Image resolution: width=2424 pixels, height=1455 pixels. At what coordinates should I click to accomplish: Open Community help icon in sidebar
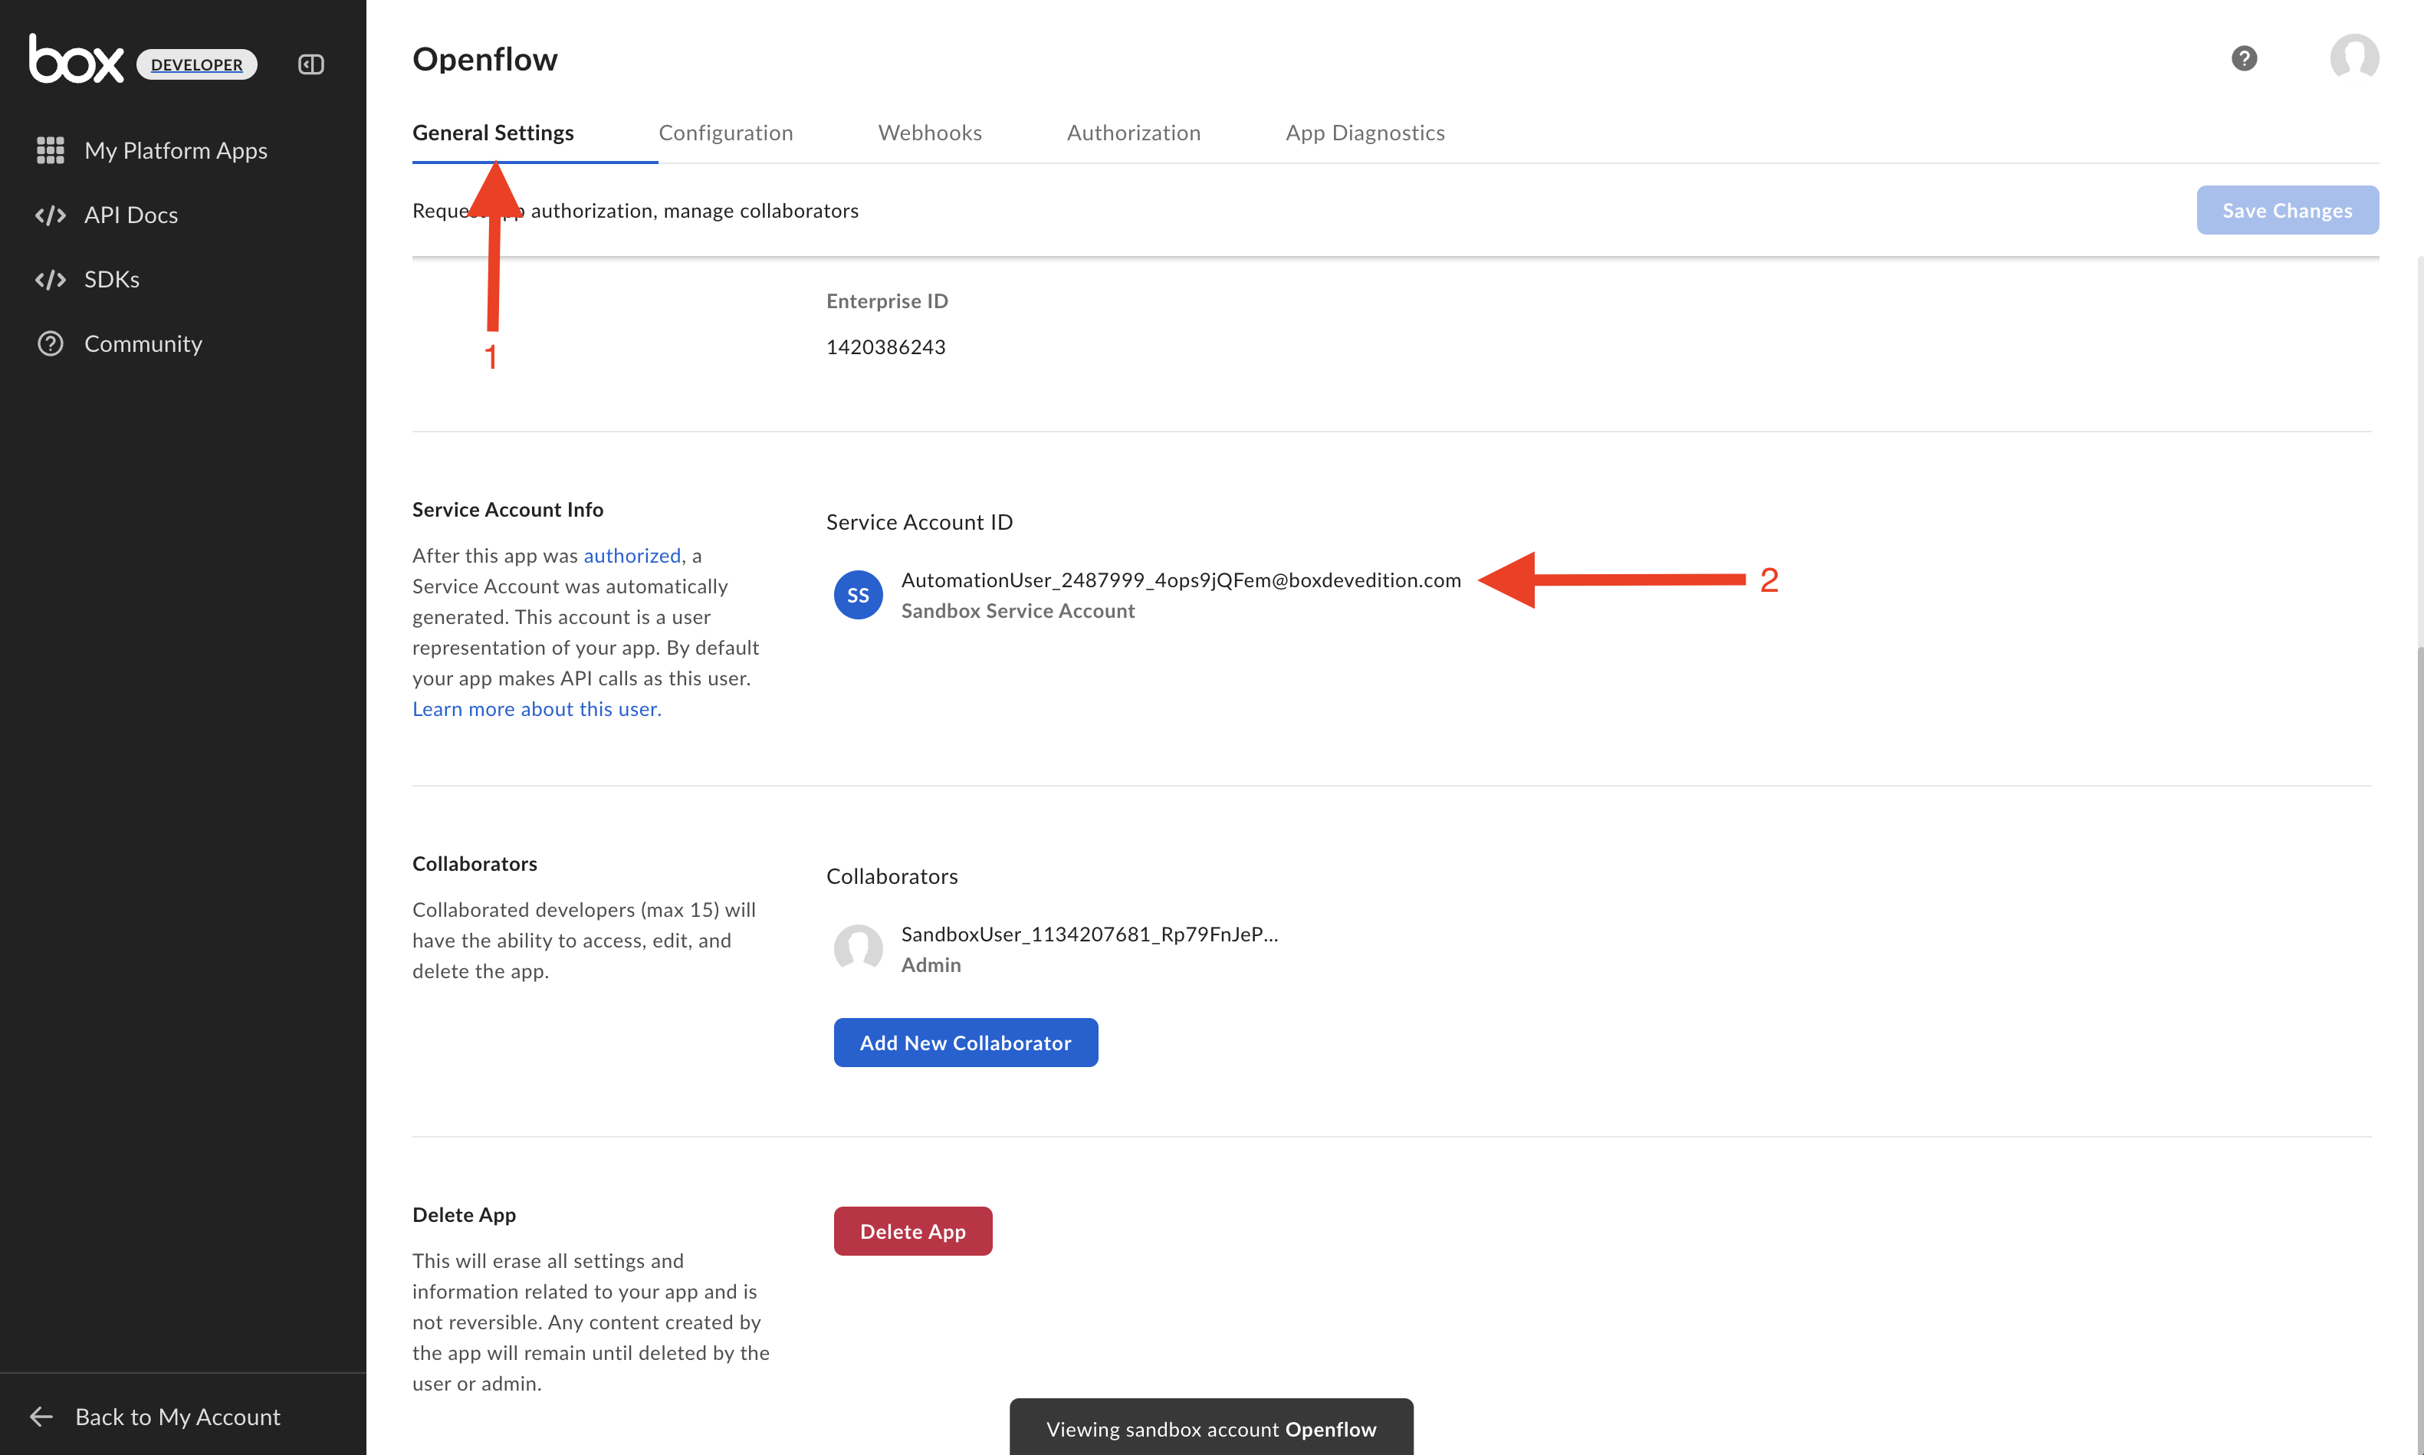(x=50, y=344)
